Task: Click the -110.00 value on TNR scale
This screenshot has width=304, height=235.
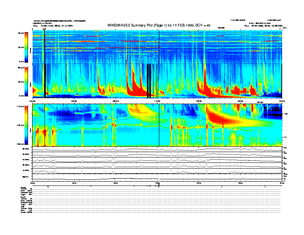Action: coord(20,106)
